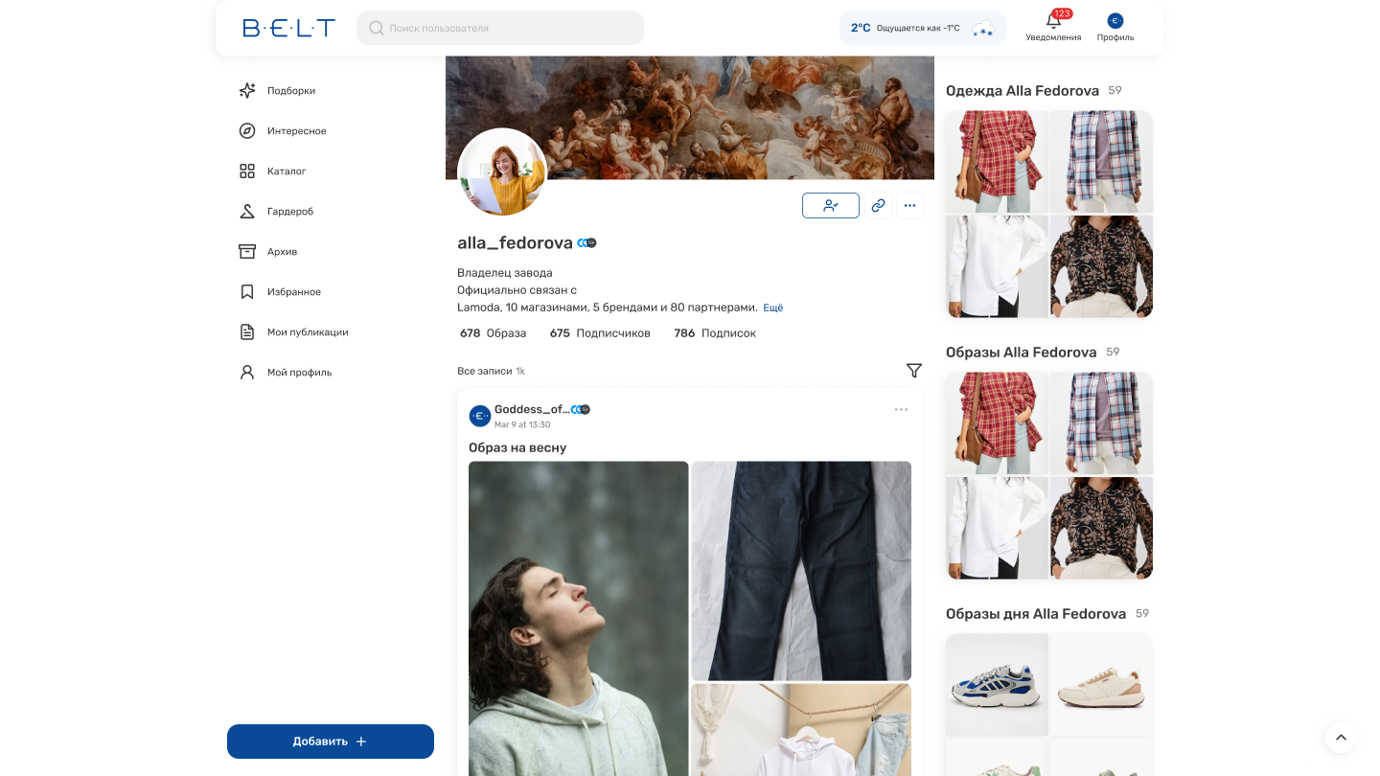Screen dimensions: 1380x776
Task: Click the weather widget
Action: click(922, 28)
